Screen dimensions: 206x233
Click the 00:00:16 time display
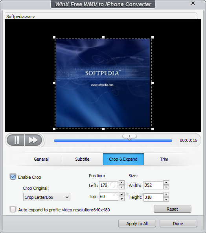tap(188, 140)
